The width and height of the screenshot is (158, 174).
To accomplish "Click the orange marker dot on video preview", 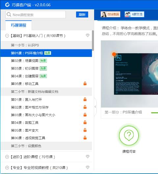I will 114,54.
